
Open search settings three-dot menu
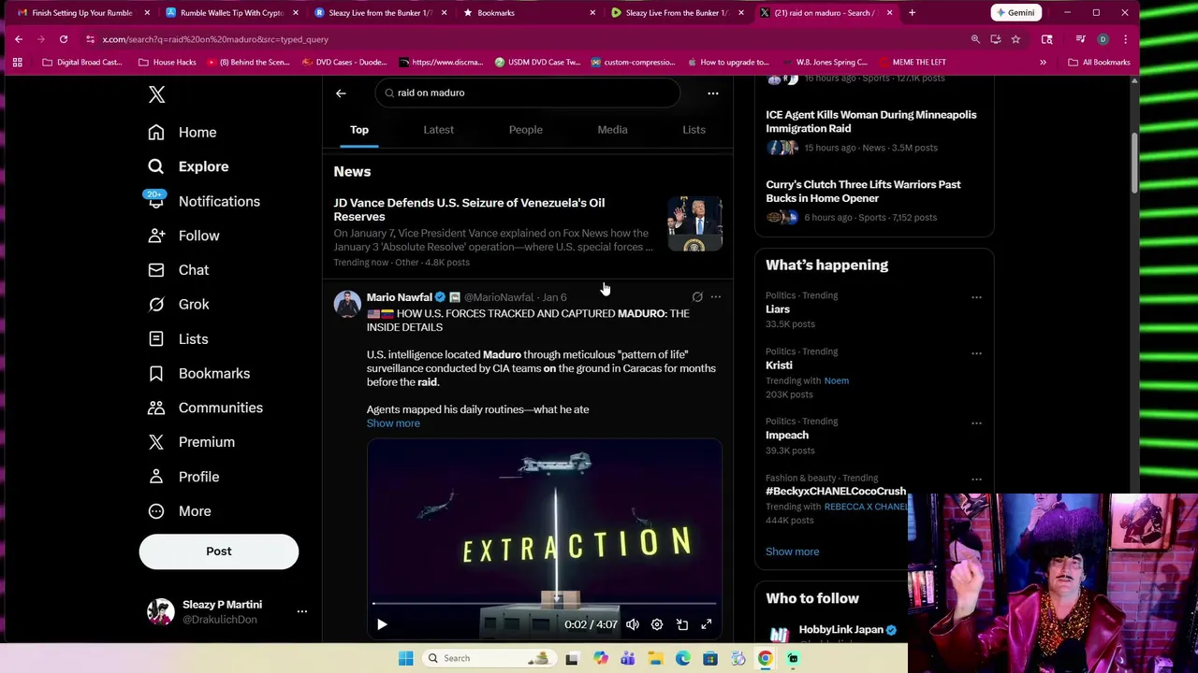[x=713, y=93]
